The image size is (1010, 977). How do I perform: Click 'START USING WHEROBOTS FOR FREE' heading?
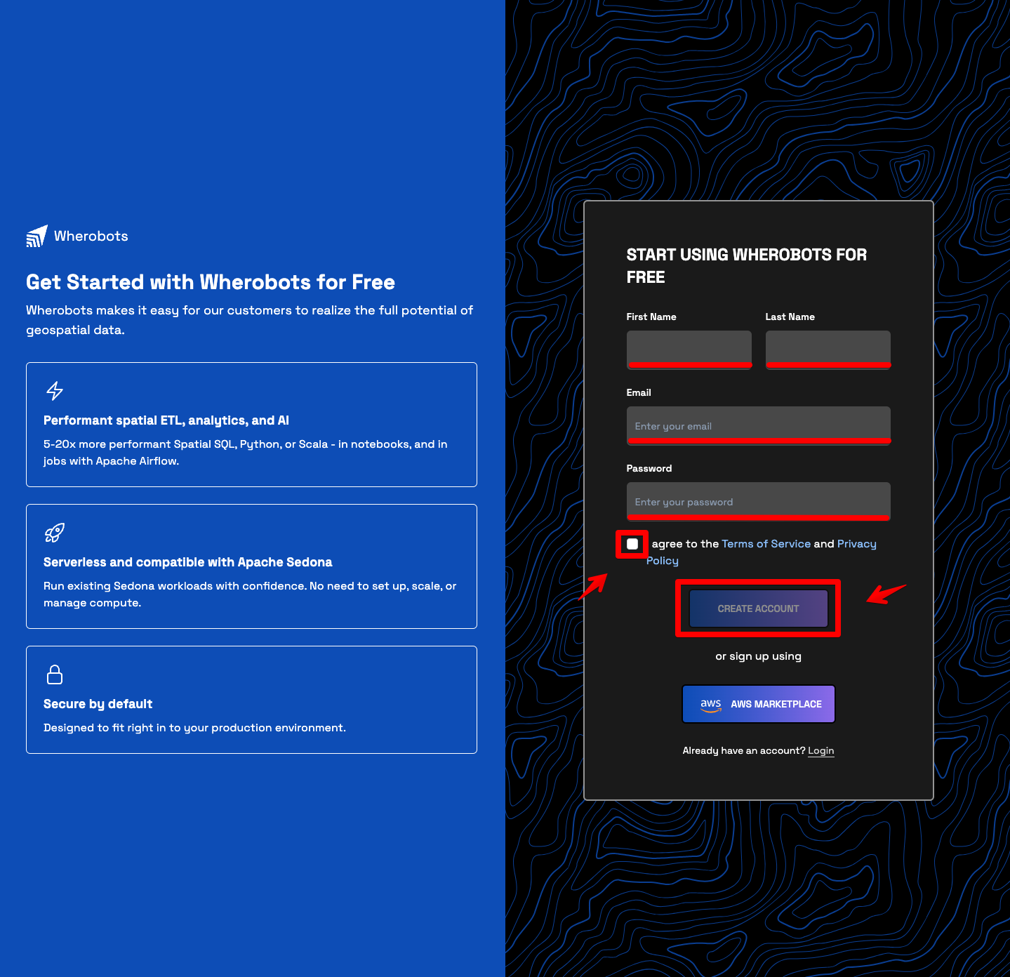click(747, 266)
